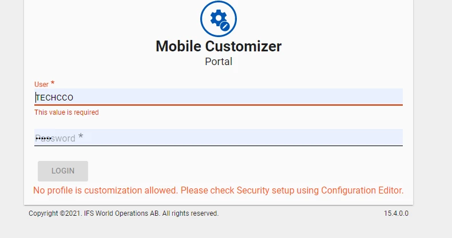Click the red asterisk beside User
Viewport: 452px width, 238px height.
tap(53, 84)
